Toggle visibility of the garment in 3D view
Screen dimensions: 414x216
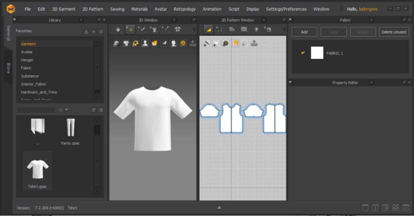click(125, 43)
